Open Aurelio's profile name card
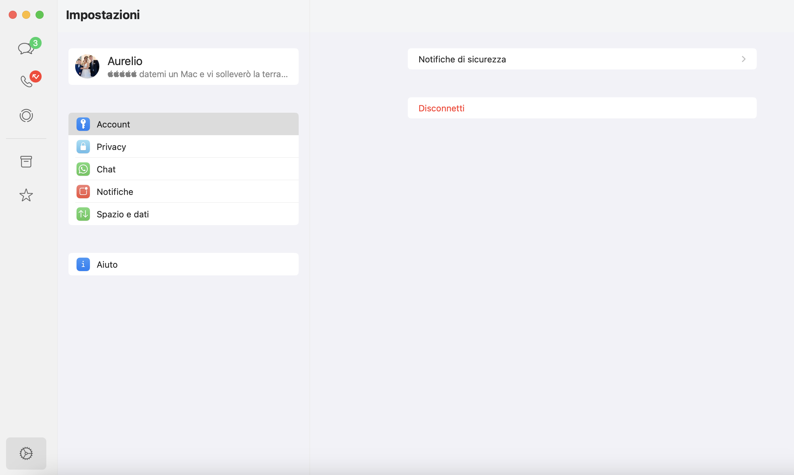 tap(198, 66)
